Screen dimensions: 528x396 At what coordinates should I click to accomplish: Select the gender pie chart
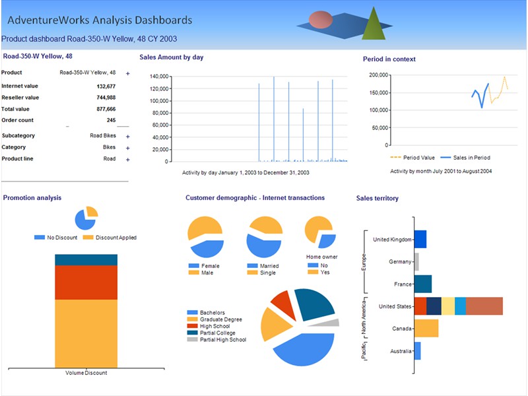tap(205, 237)
